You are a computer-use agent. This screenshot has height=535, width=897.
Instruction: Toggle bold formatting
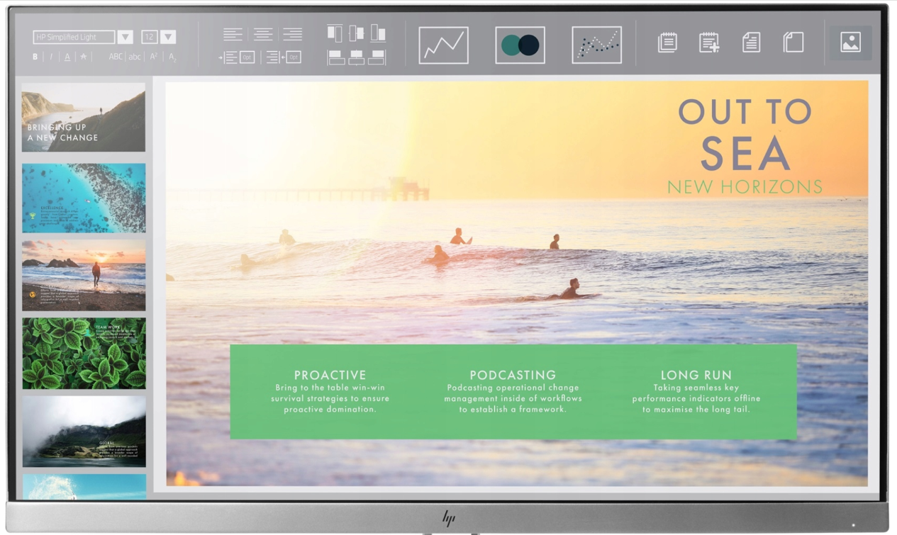pyautogui.click(x=35, y=57)
